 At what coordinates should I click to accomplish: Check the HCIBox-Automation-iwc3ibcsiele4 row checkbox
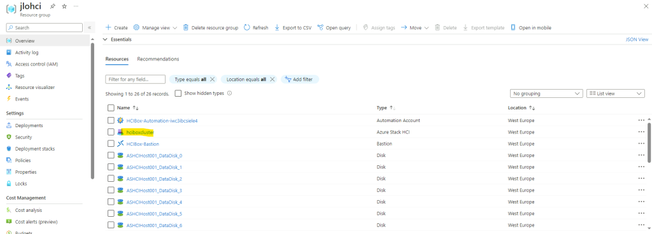coord(111,120)
